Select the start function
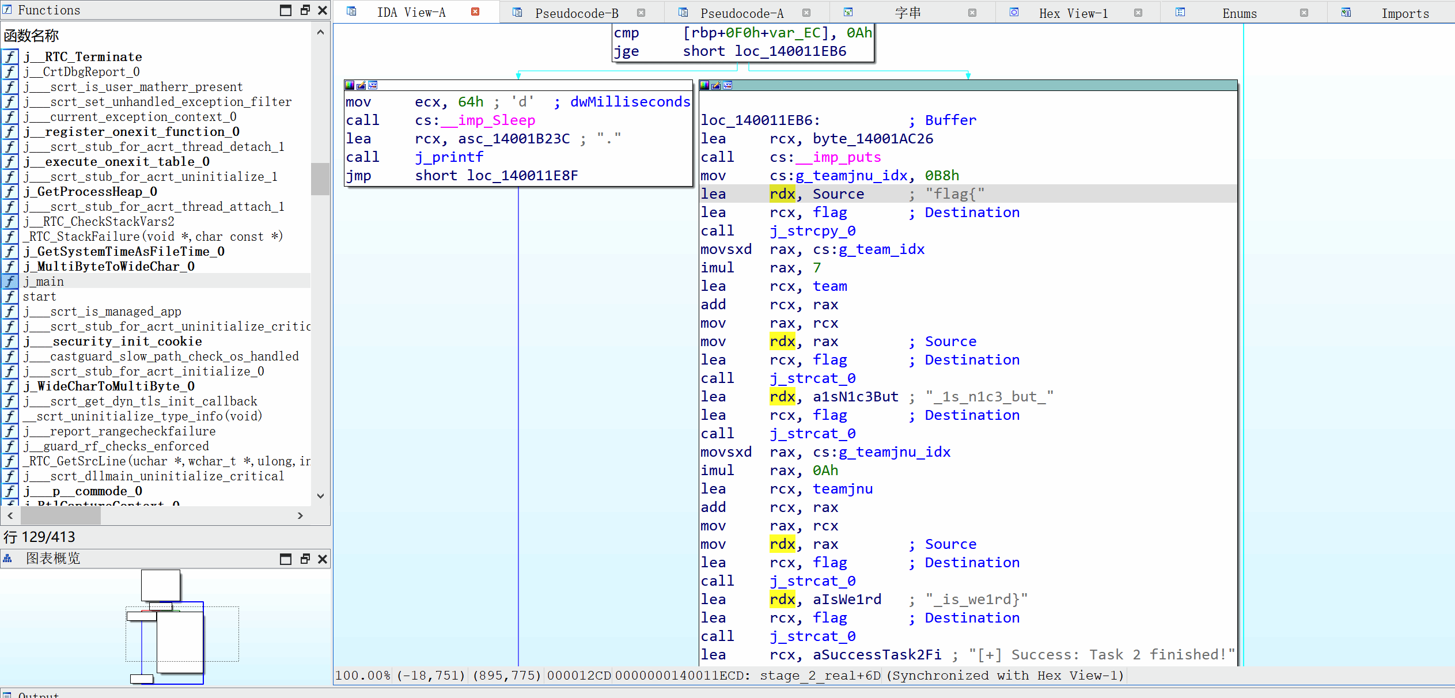 click(39, 296)
